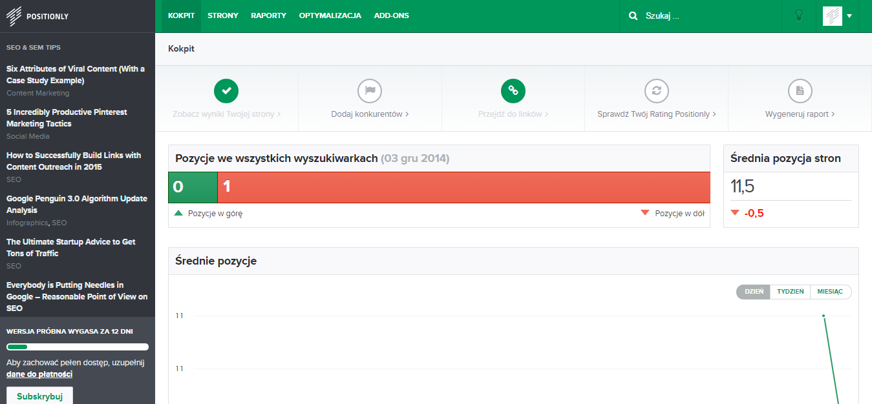Viewport: 872px width, 404px height.
Task: Click the 11,5 average position value
Action: [743, 187]
